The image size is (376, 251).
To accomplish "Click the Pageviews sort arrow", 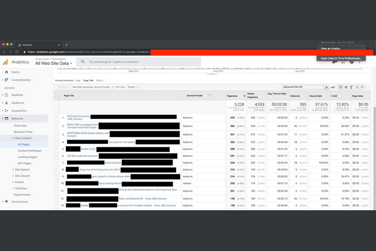I will point(244,96).
